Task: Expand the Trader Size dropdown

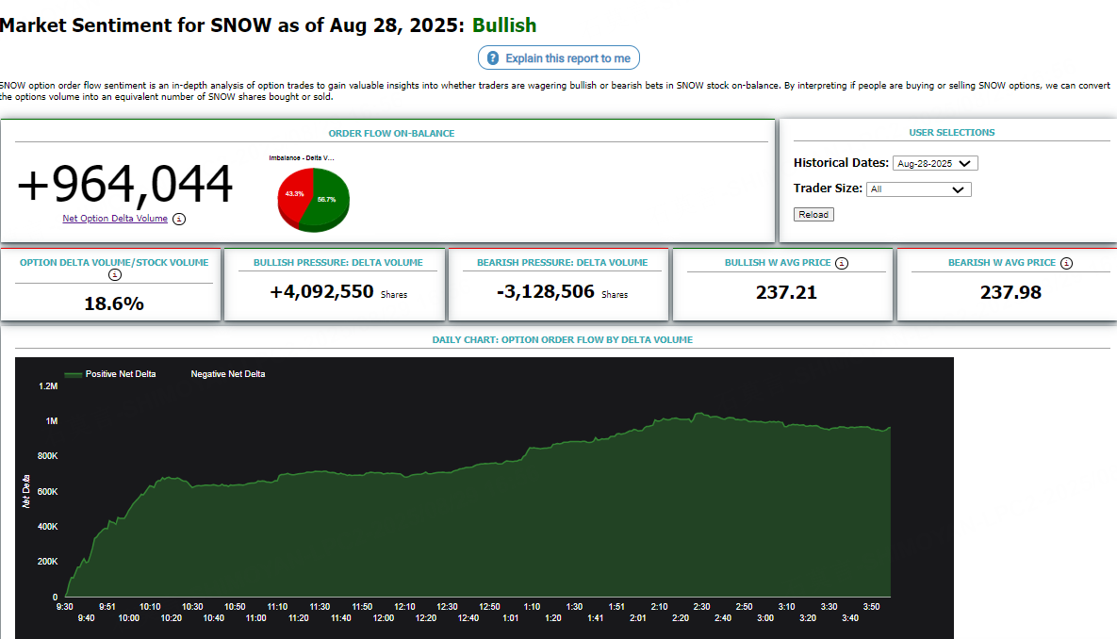Action: [918, 189]
